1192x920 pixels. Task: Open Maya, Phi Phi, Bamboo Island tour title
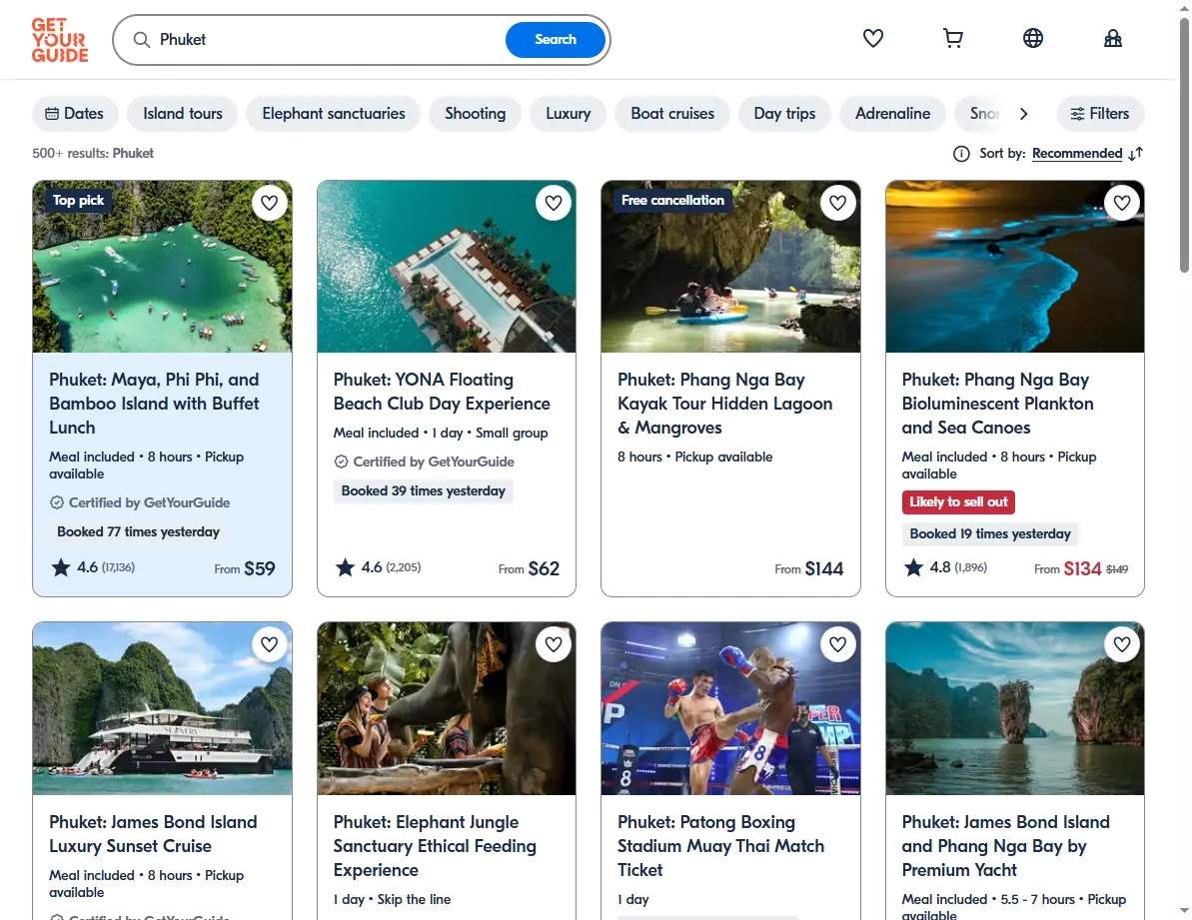(x=154, y=404)
